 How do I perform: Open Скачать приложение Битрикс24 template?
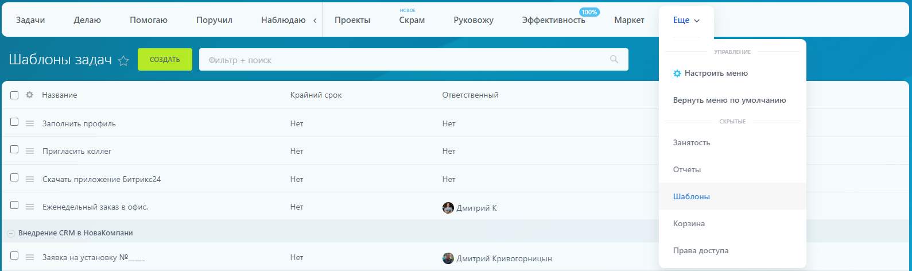102,179
